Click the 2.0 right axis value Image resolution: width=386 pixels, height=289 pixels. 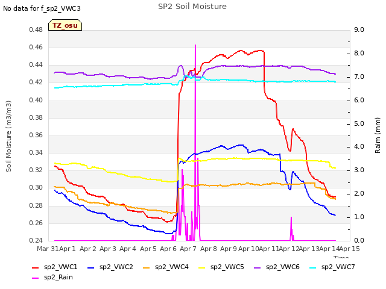[359, 194]
